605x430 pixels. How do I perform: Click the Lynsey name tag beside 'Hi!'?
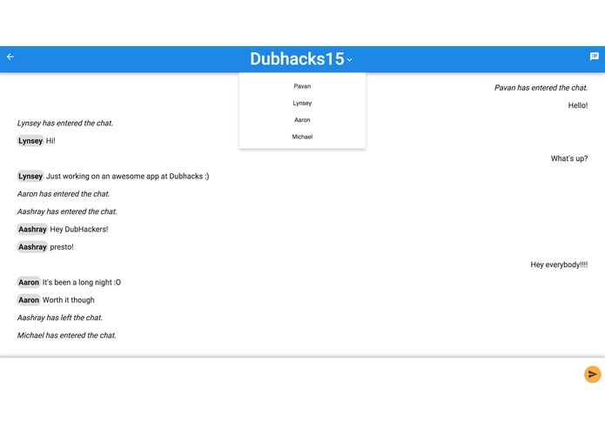(x=30, y=141)
